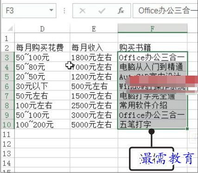Click the formula bar three-dot resize handle
The image size is (198, 173).
(64, 11)
